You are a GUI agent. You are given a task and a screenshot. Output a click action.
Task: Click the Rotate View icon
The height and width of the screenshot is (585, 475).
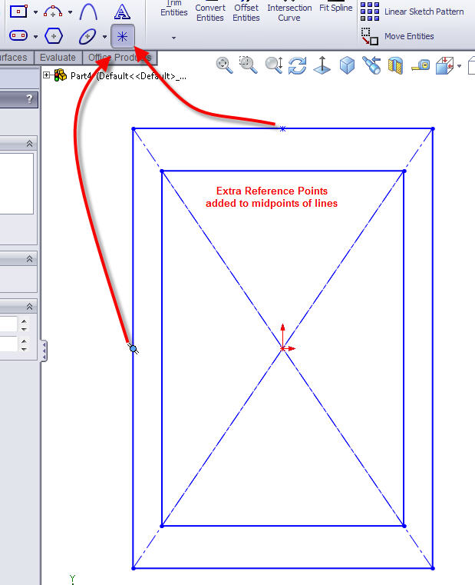(x=297, y=66)
